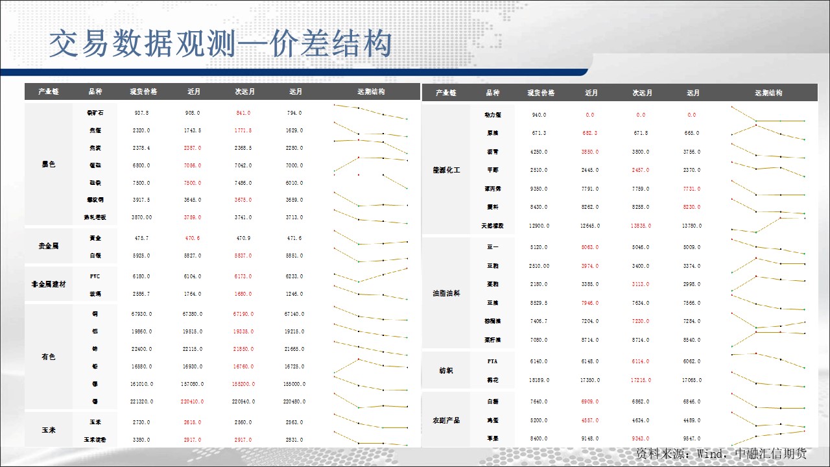
Task: Click the 黄金 product name cell
Action: (x=95, y=238)
